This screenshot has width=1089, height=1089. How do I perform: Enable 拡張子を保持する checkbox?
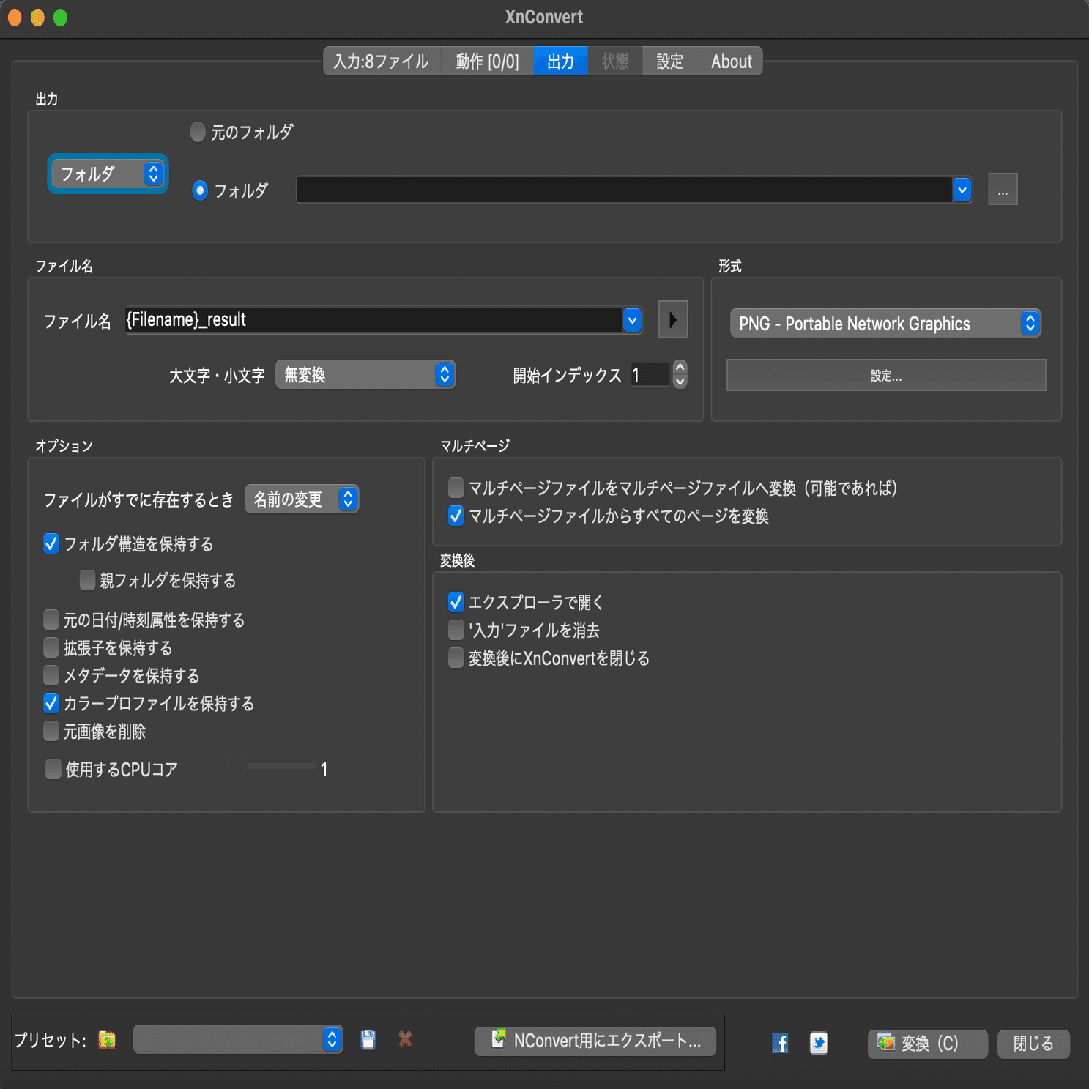coord(51,647)
